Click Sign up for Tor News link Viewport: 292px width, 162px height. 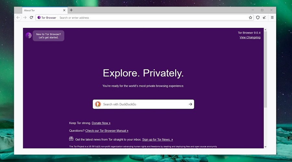[x=157, y=140]
